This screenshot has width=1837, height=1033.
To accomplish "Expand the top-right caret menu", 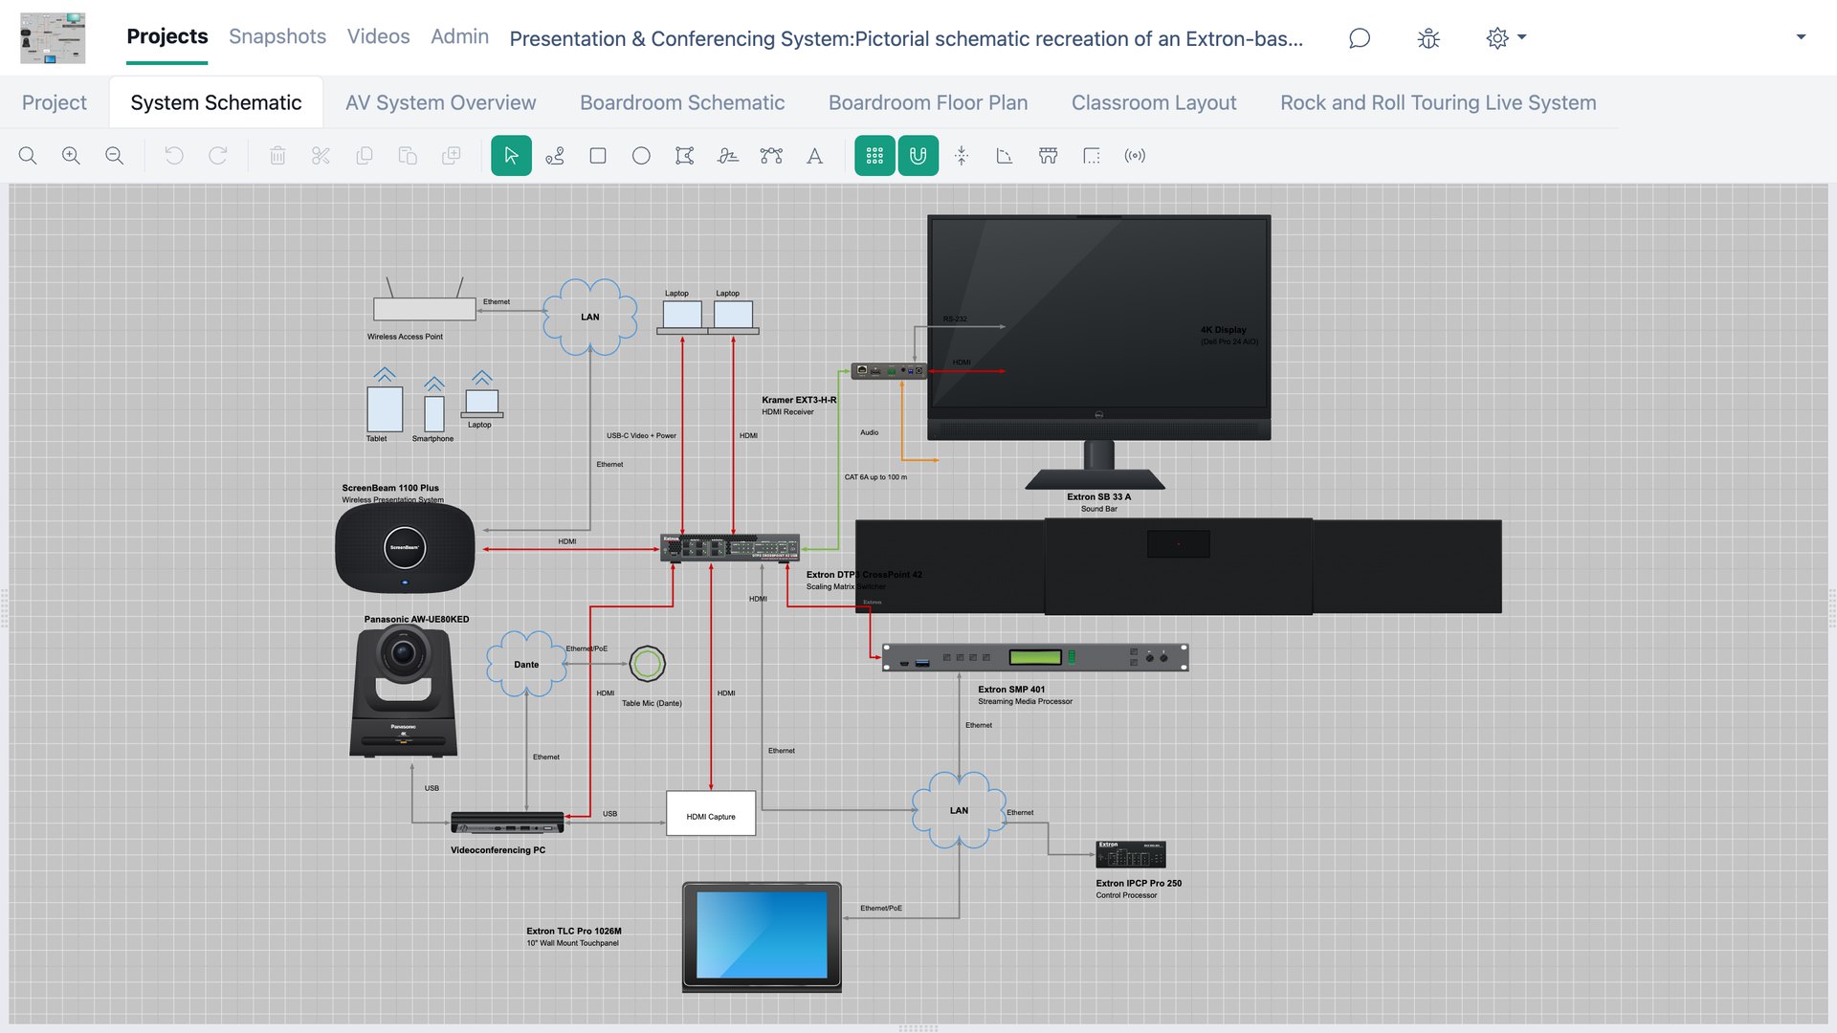I will point(1801,37).
